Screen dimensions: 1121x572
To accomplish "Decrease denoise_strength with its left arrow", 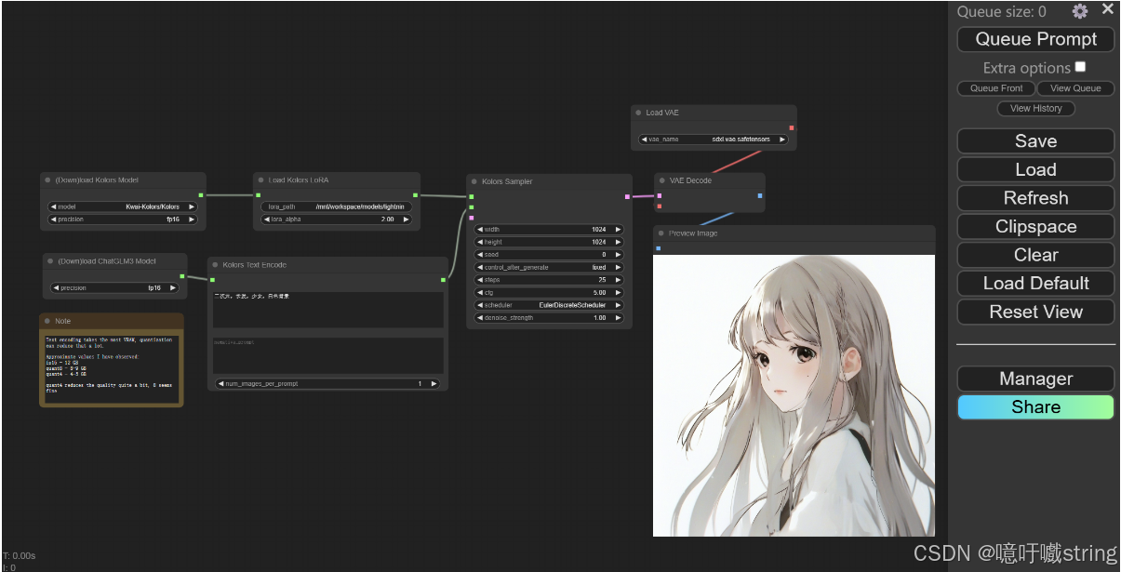I will click(x=480, y=317).
